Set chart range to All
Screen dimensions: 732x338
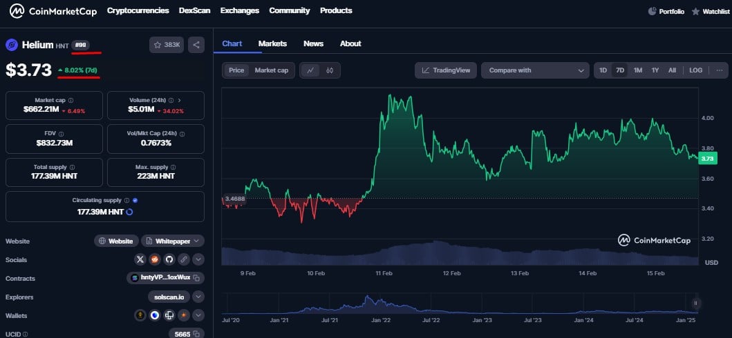pos(672,70)
